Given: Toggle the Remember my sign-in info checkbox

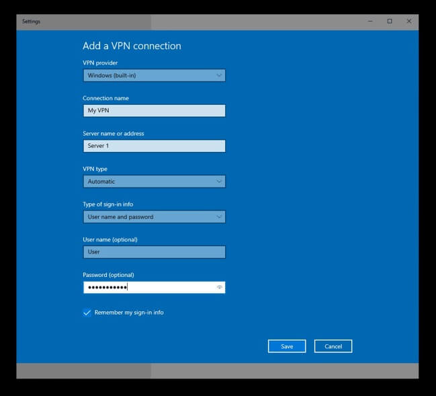Looking at the screenshot, I should coord(87,313).
